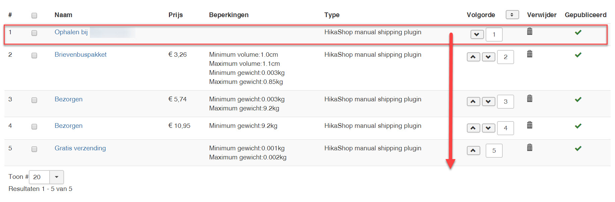615x202 pixels.
Task: Move Brievenbuspakket up in the order
Action: [x=473, y=57]
